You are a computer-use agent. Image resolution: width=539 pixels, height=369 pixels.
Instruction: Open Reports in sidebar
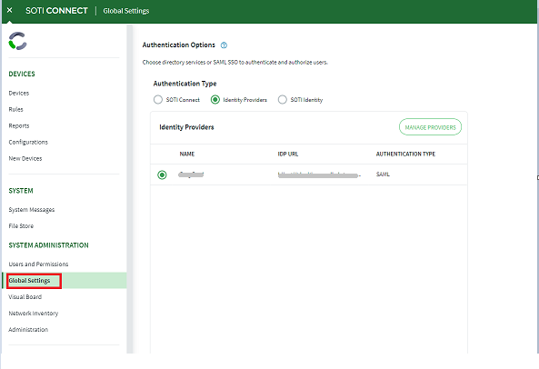(x=19, y=125)
